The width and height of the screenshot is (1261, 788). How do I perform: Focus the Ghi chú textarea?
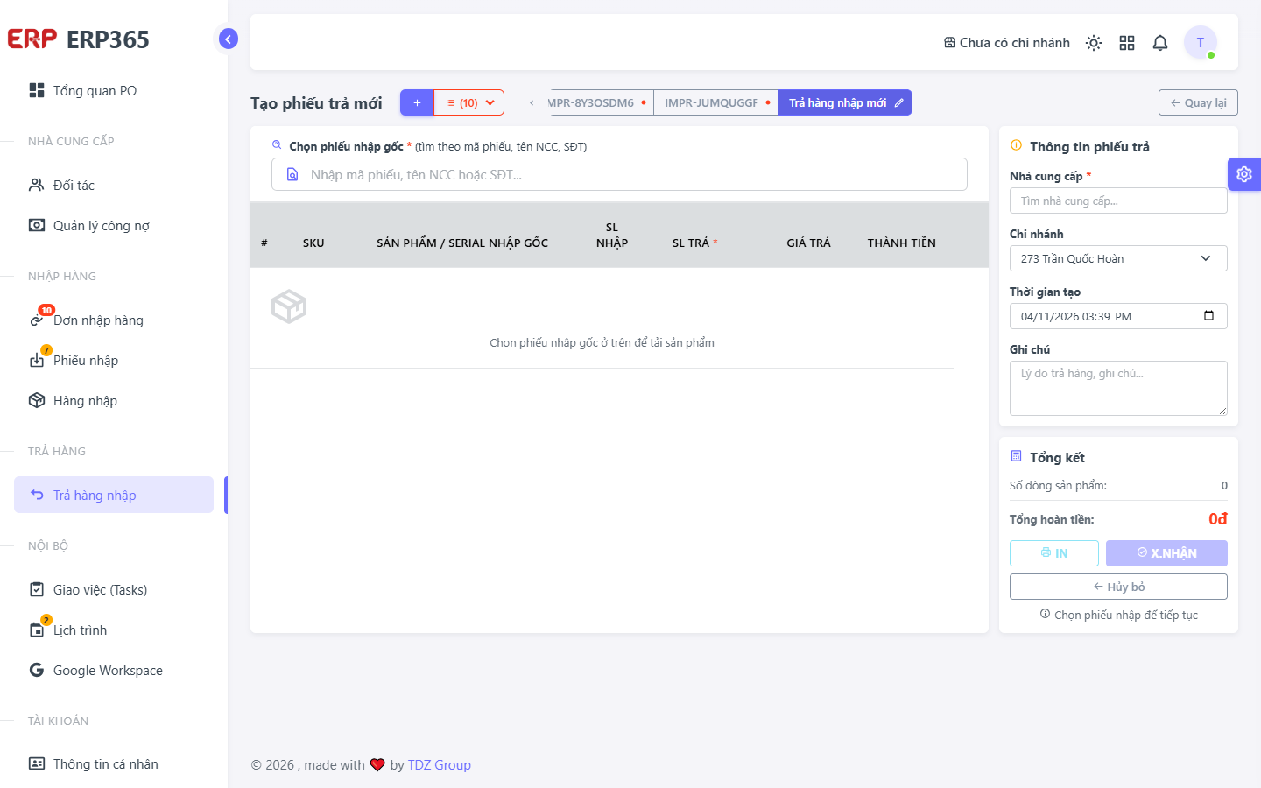(1118, 388)
